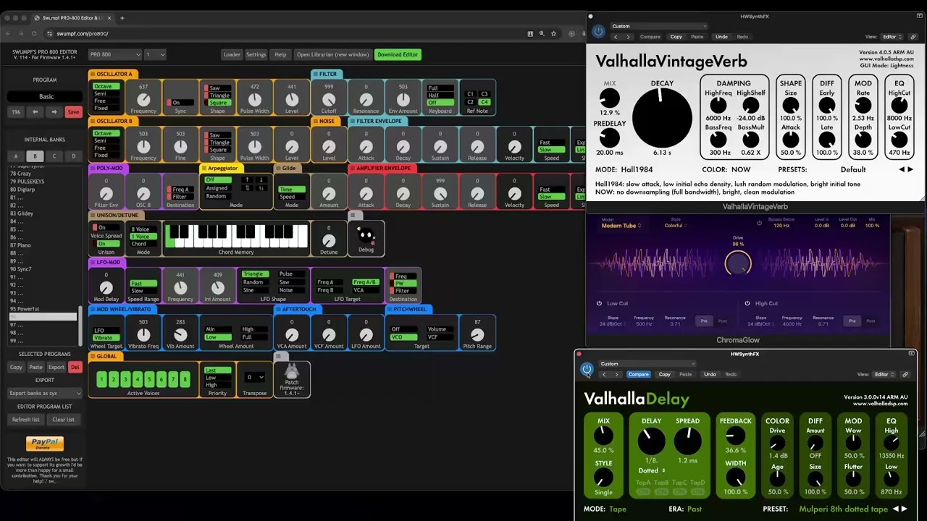Go to previous preset arrow in ValhallaVintageVerb header
The width and height of the screenshot is (927, 521).
pyautogui.click(x=616, y=37)
